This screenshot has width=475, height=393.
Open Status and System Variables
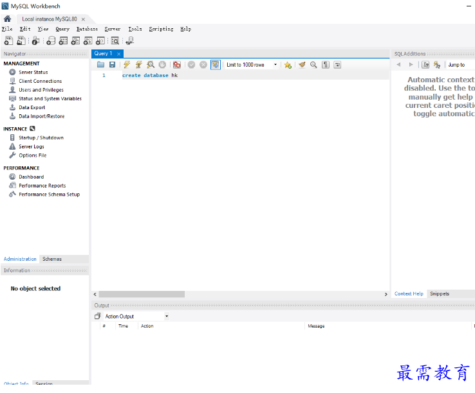[50, 98]
